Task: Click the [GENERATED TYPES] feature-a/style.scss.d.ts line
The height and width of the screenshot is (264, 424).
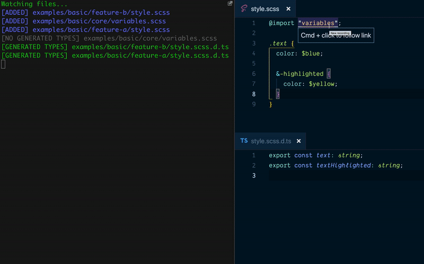Action: pos(115,56)
